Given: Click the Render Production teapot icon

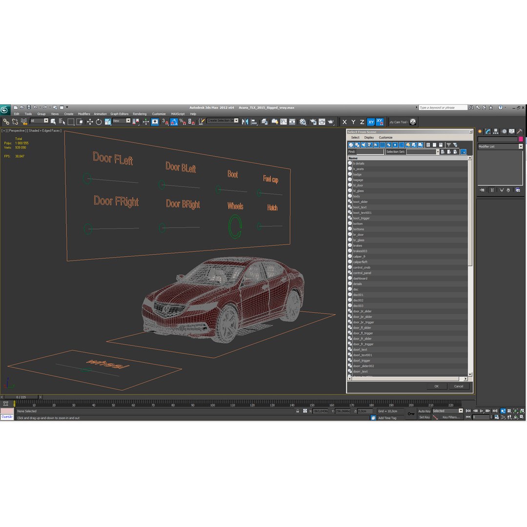Looking at the screenshot, I should pyautogui.click(x=331, y=122).
